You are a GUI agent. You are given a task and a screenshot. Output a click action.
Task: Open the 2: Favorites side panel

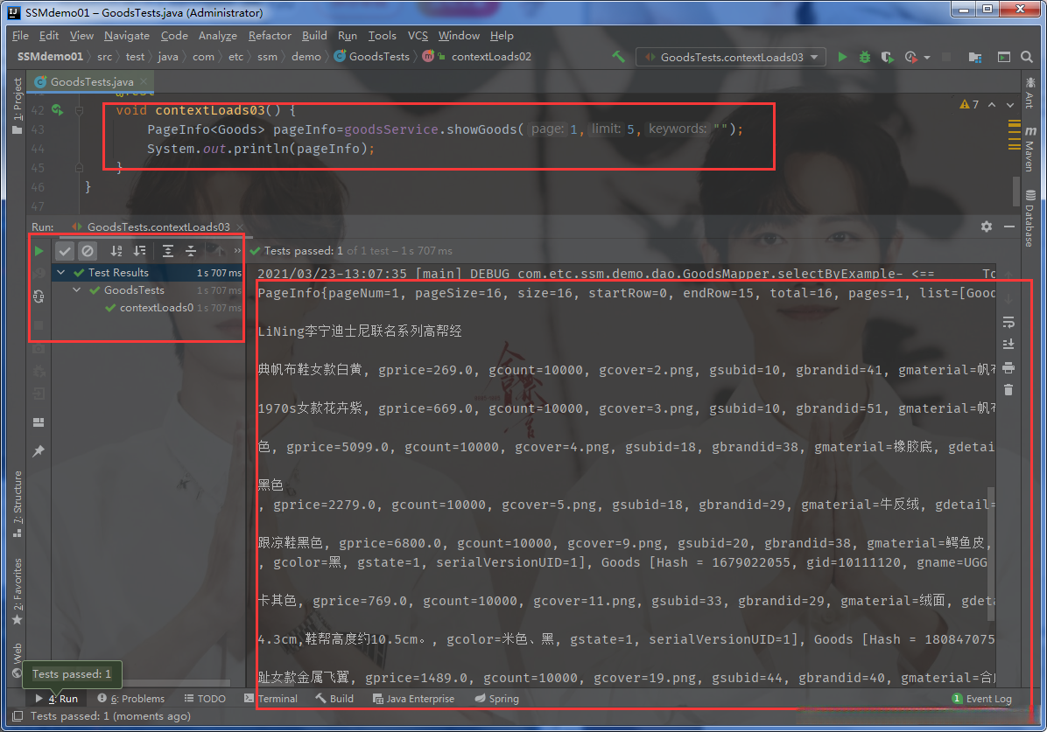point(18,592)
